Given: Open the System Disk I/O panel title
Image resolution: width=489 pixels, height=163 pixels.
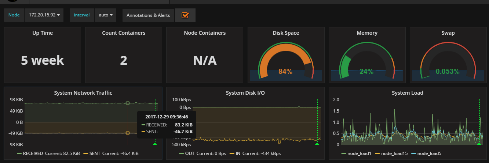Looking at the screenshot, I should (245, 93).
